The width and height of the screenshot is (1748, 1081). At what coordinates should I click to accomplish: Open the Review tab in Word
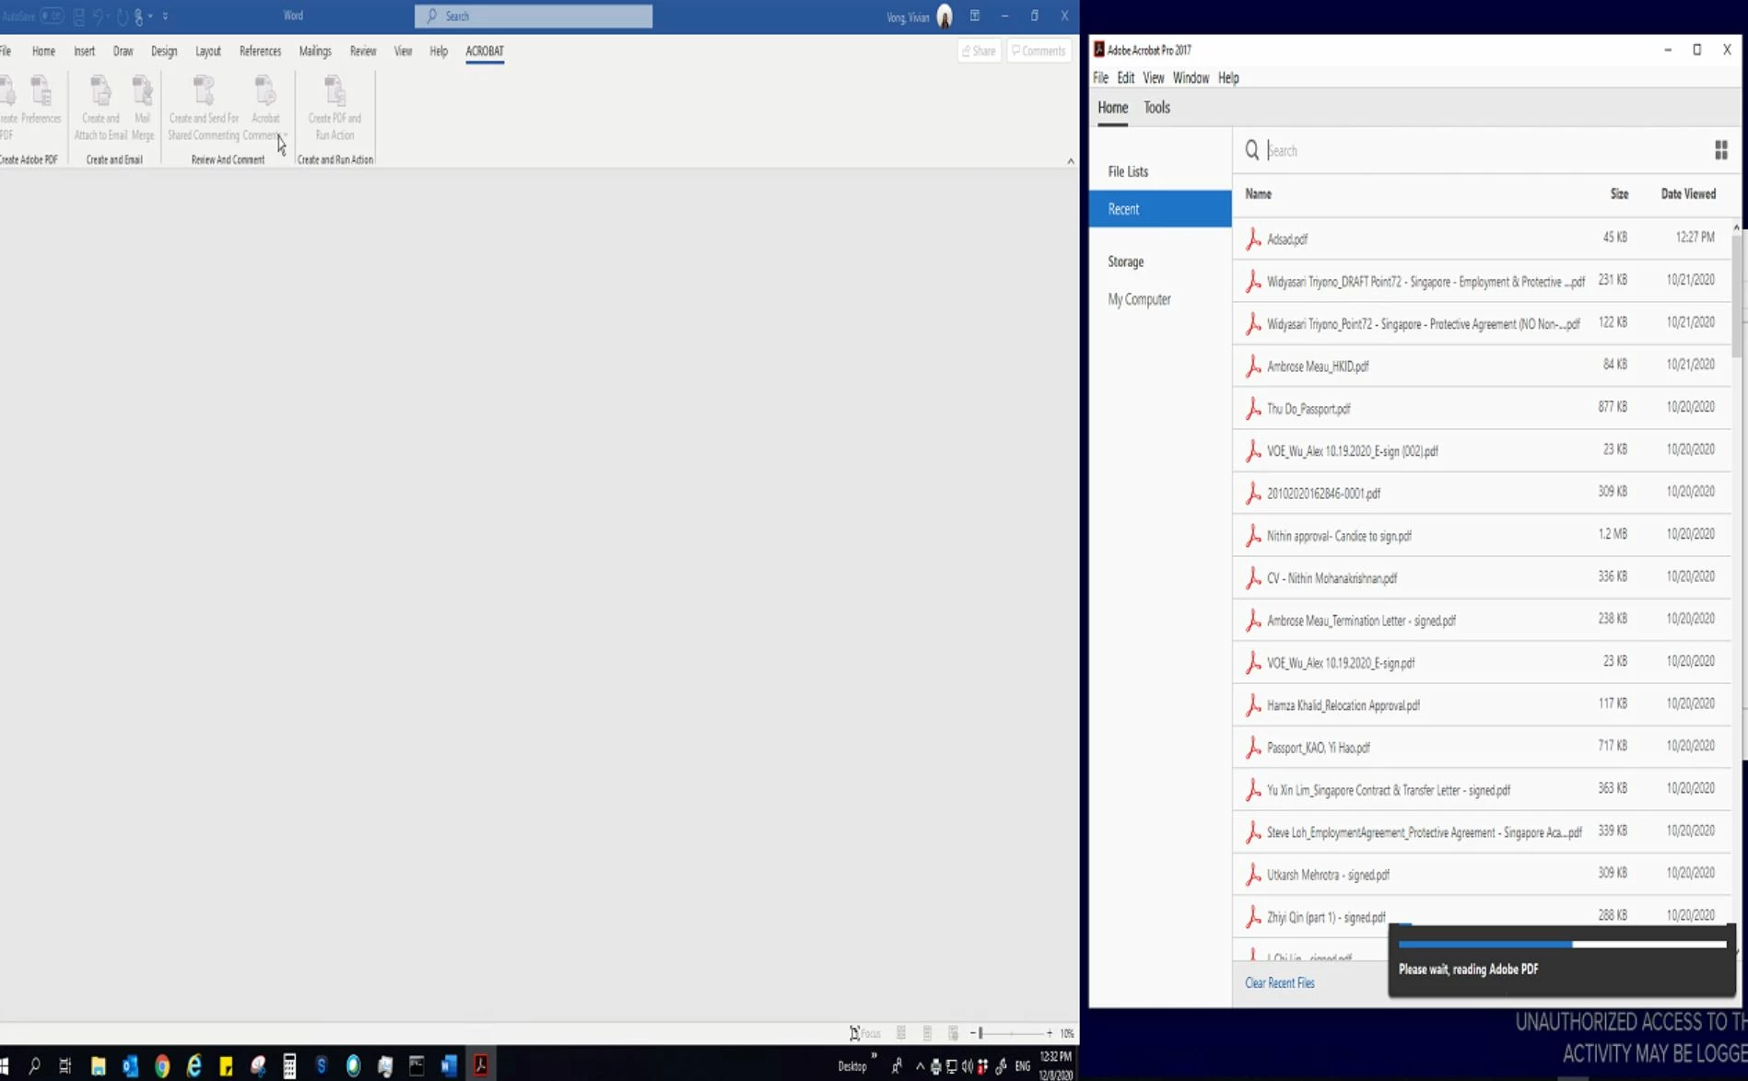pos(363,51)
